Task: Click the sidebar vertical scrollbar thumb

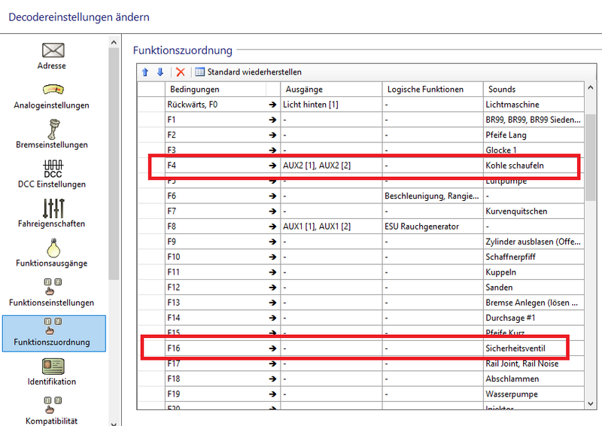Action: click(114, 163)
